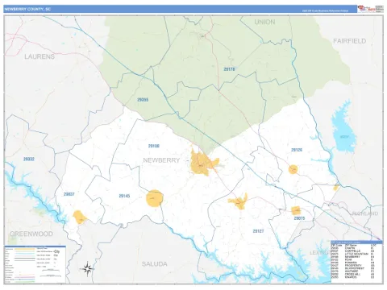Select the RICHLAND county label
Screen dimensions: 387x290
click(x=365, y=213)
